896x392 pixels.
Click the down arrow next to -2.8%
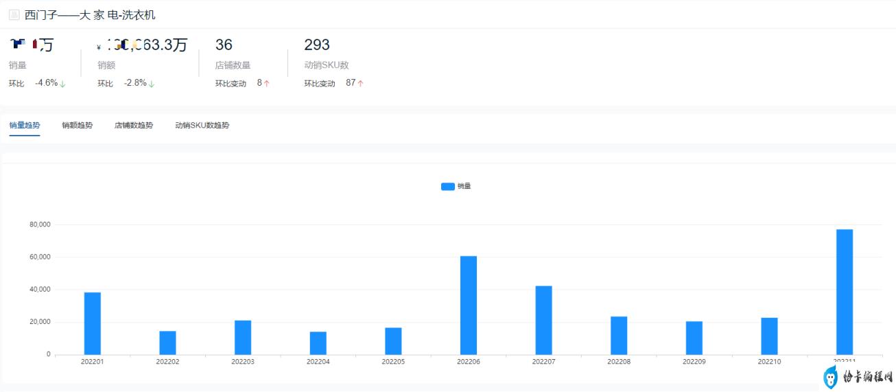click(x=152, y=84)
